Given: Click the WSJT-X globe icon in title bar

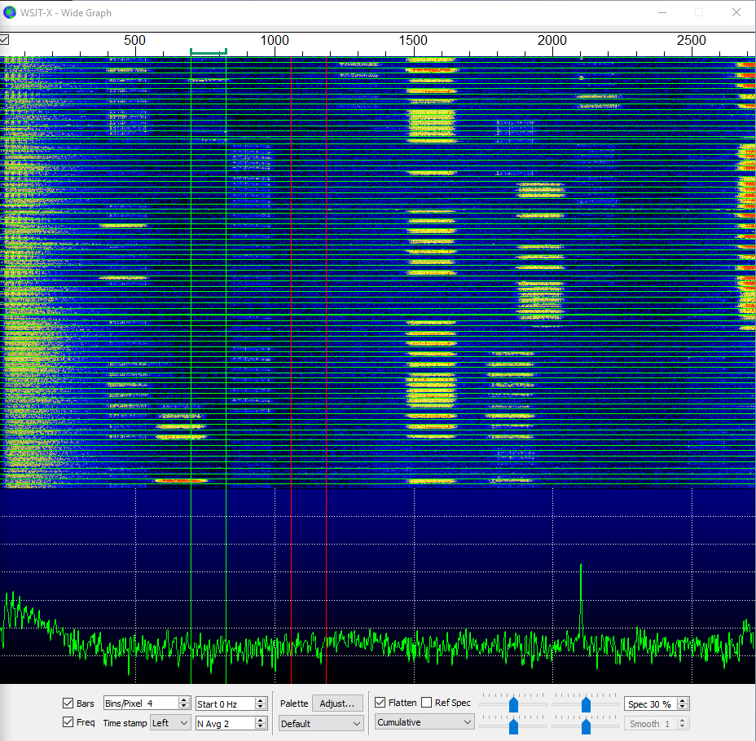Looking at the screenshot, I should click(10, 12).
